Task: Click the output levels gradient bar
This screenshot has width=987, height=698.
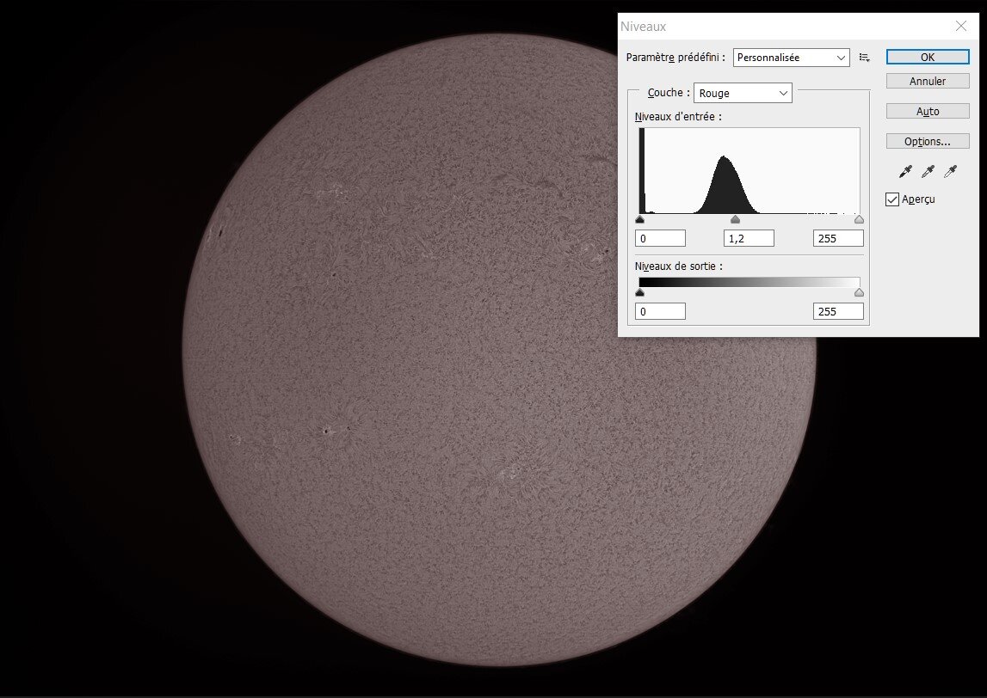Action: click(x=749, y=282)
